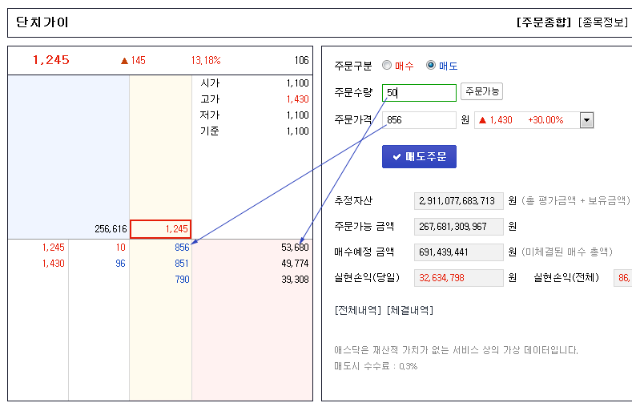
Task: Select the highlighted current price 1,245 cell
Action: (160, 229)
